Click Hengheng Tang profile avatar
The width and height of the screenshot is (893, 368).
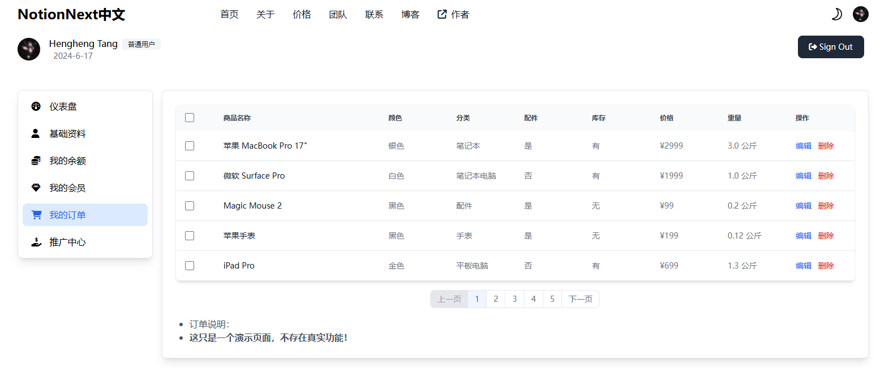[29, 49]
